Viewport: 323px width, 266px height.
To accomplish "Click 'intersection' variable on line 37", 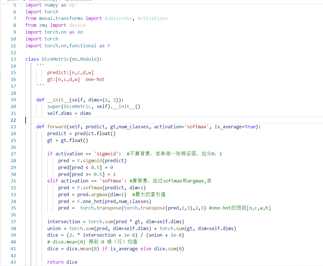I will [x=64, y=222].
